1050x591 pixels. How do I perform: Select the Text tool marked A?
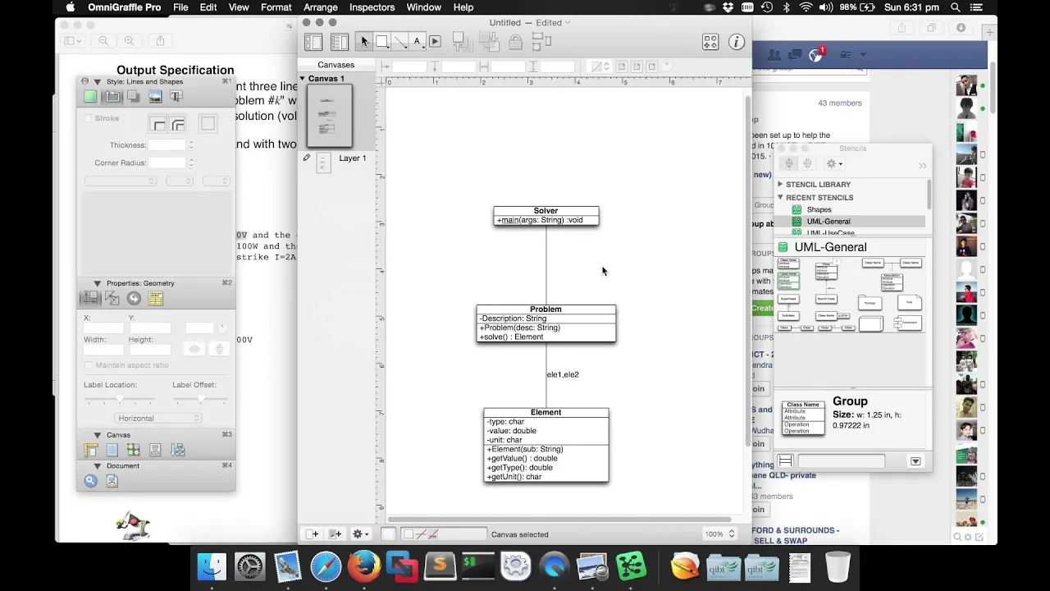tap(417, 41)
